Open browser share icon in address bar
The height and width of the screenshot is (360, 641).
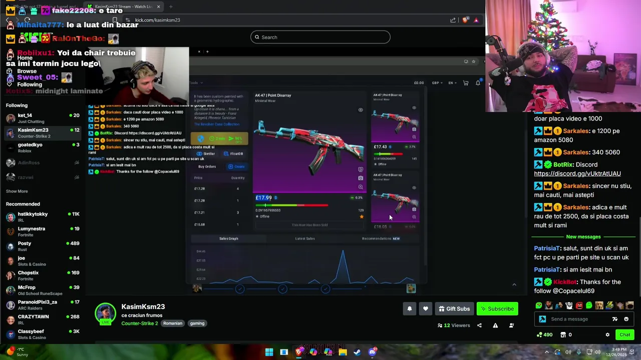point(453,20)
